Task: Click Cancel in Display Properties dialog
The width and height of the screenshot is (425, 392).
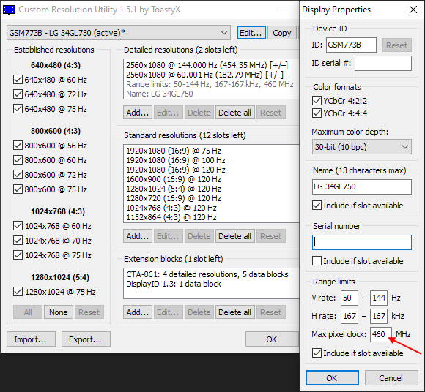Action: [x=391, y=377]
